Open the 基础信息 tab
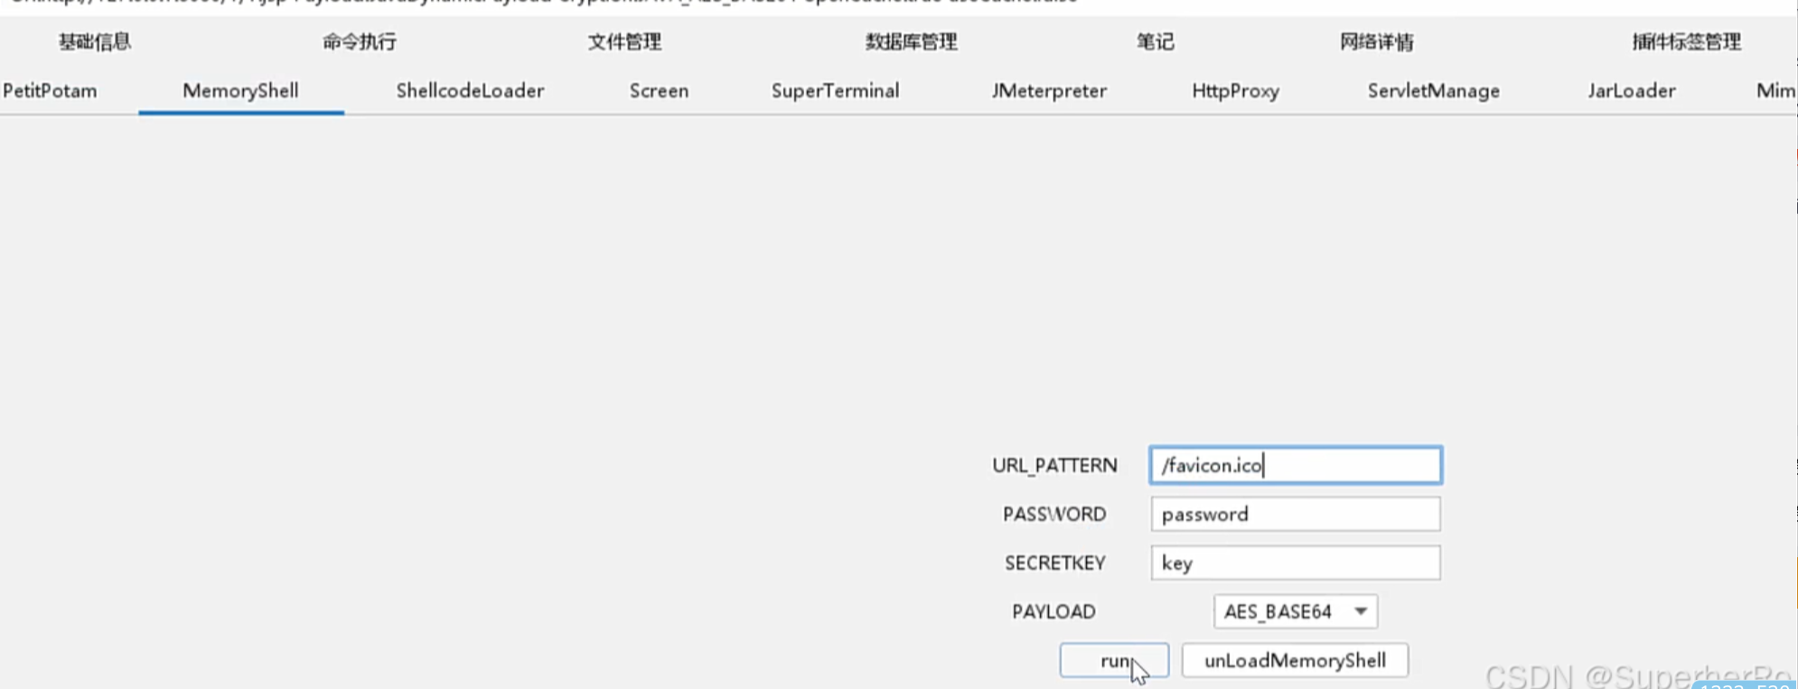Screen dimensions: 1798x689 click(95, 42)
